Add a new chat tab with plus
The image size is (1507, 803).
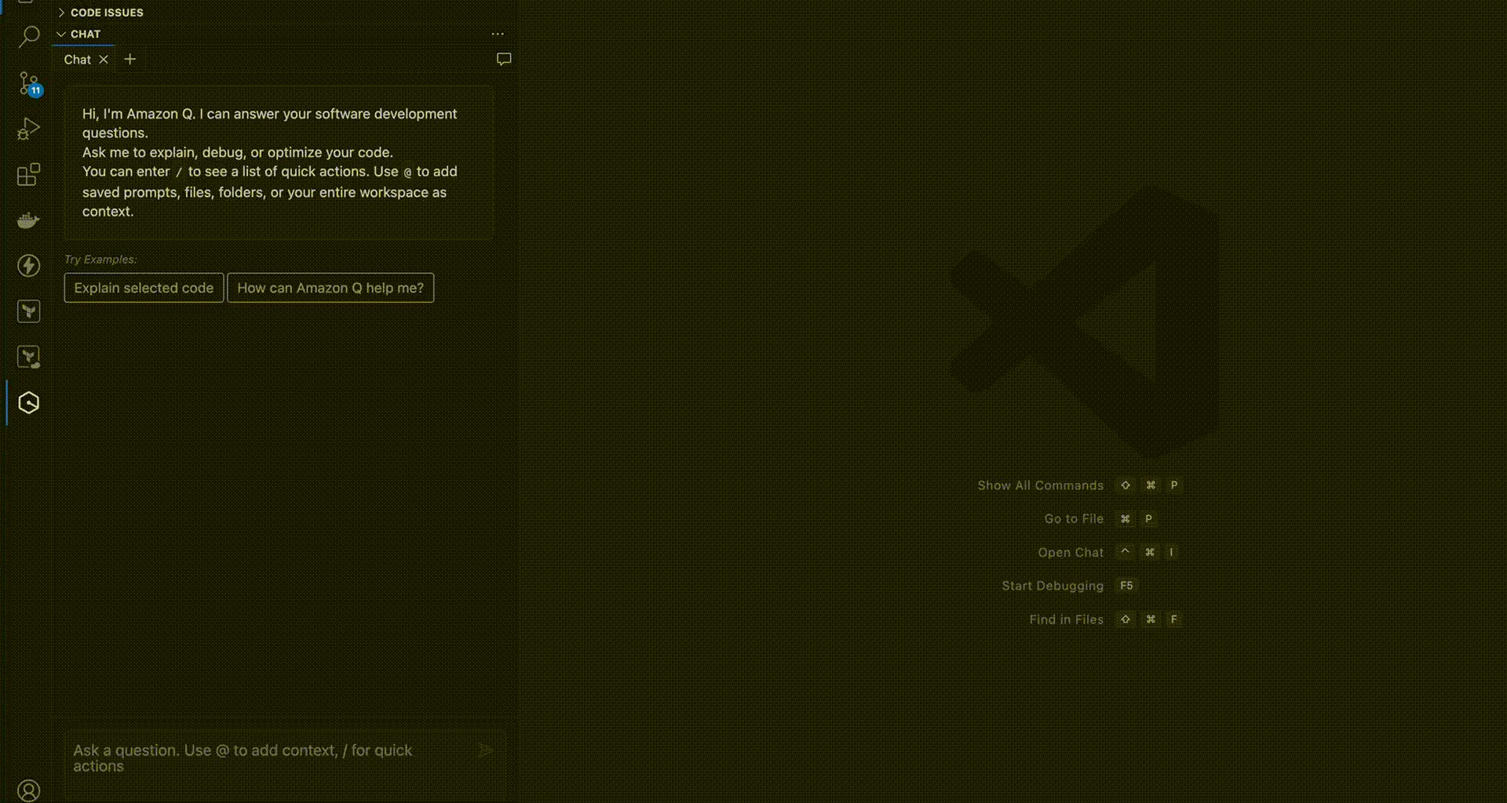[130, 60]
